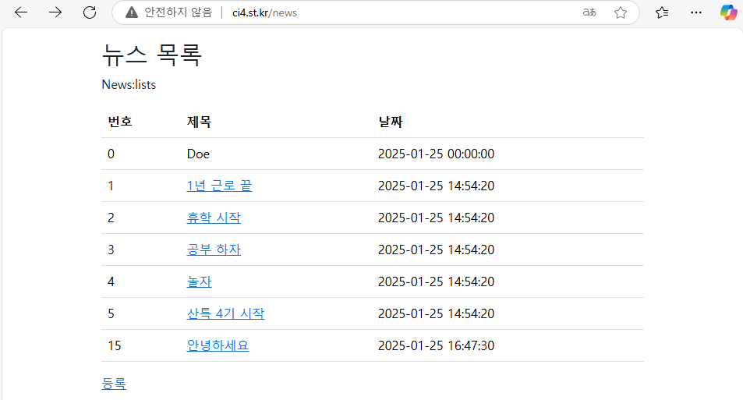The height and width of the screenshot is (400, 743).
Task: Open the '놀자' news link
Action: coord(199,281)
